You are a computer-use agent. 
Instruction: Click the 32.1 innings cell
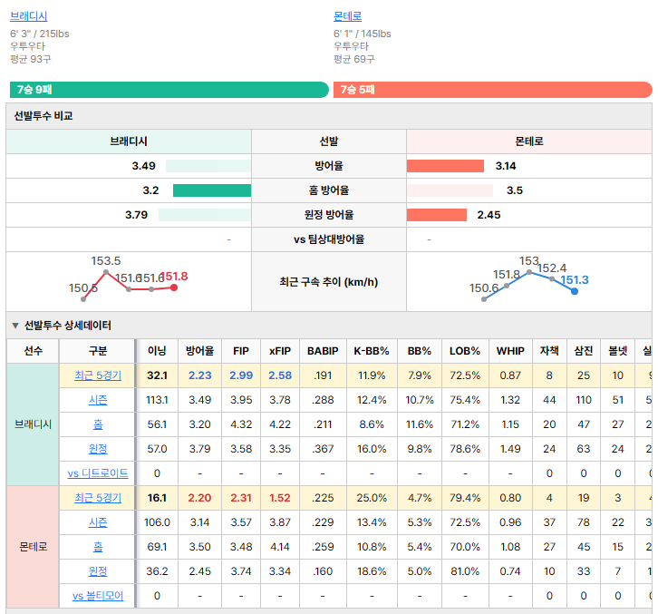pos(158,375)
